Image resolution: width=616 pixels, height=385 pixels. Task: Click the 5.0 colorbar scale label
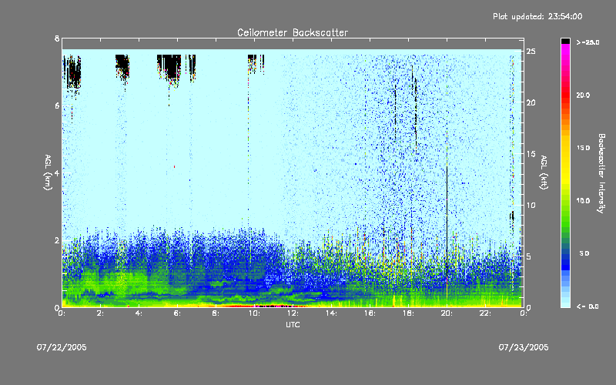pos(584,253)
